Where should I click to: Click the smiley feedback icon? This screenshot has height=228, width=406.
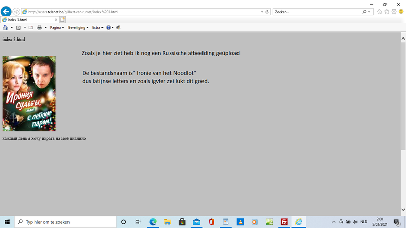point(401,11)
